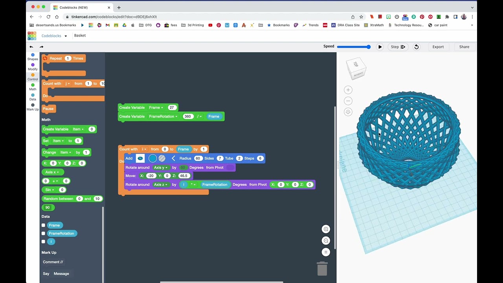Click the Pause block
The image size is (503, 283).
pos(48,109)
